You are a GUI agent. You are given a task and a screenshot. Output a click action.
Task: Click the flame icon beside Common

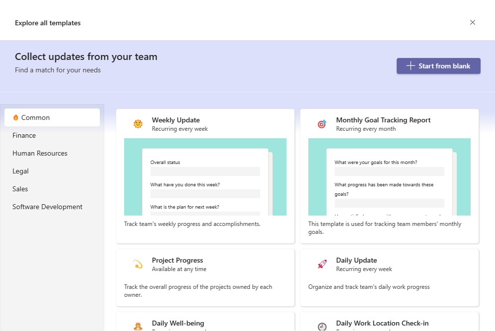coord(15,117)
